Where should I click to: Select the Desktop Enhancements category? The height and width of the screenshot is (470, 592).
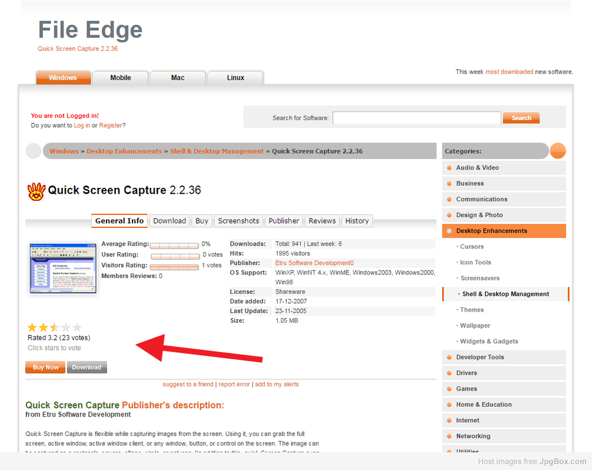pyautogui.click(x=504, y=231)
